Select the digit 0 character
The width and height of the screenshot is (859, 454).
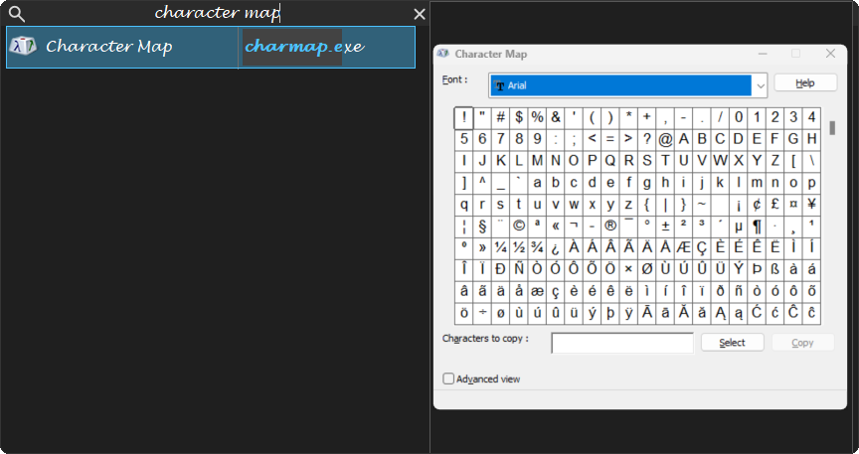coord(739,118)
